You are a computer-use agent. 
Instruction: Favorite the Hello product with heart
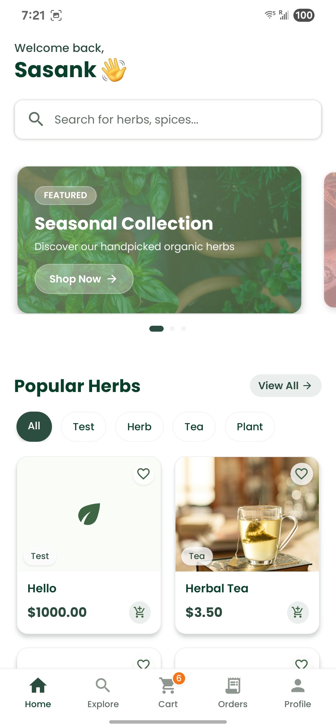[143, 474]
